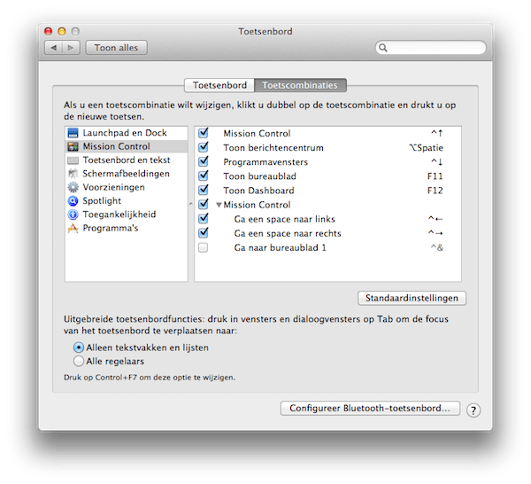Click the Toegankelijkheid icon
The image size is (531, 484).
point(73,215)
